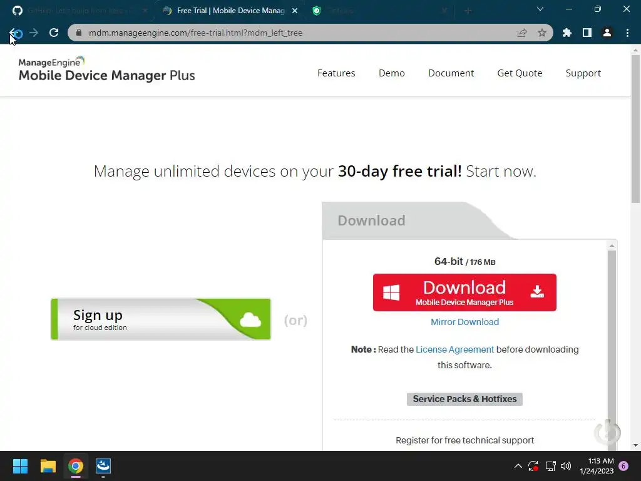
Task: Open a new tab with plus button
Action: [468, 11]
